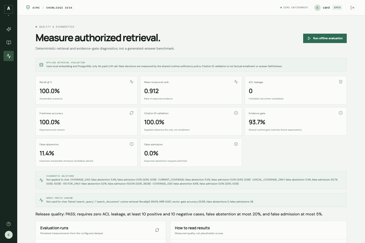Click the user avatar at the sidebar bottom
The width and height of the screenshot is (365, 243).
click(9, 235)
